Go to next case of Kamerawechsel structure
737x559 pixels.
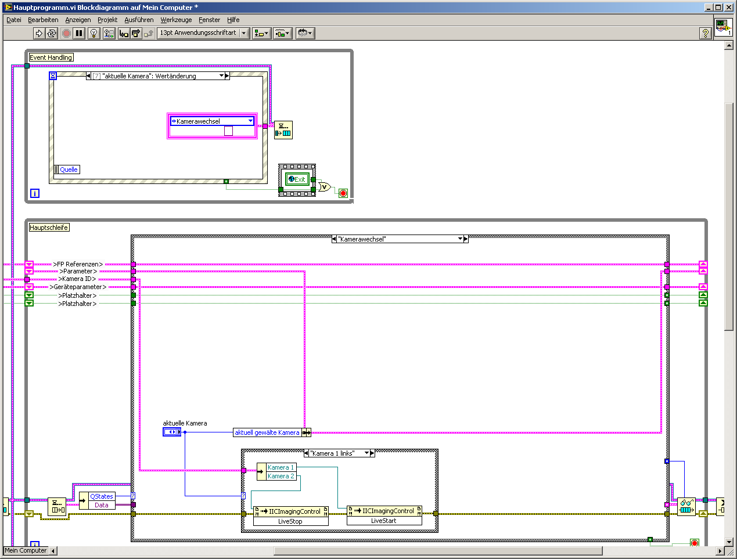tap(466, 239)
